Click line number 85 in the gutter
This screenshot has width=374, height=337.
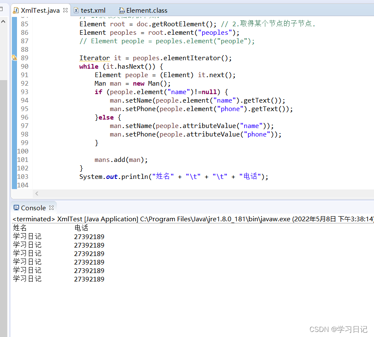pyautogui.click(x=24, y=24)
